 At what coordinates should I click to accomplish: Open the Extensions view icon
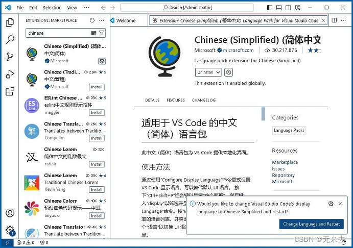click(10, 91)
